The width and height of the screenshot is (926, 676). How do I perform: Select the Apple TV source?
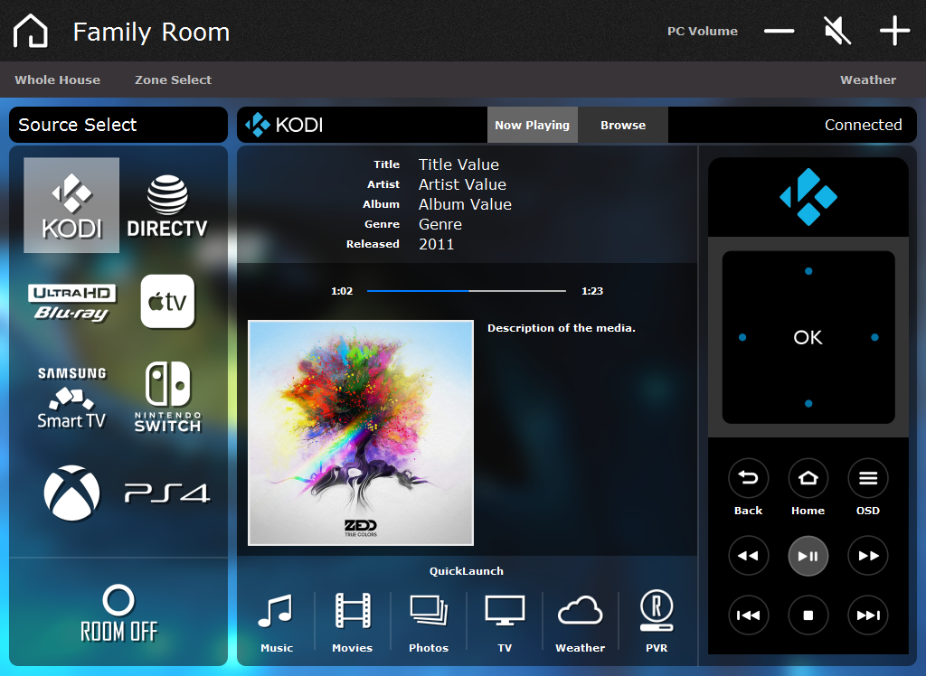click(x=167, y=301)
